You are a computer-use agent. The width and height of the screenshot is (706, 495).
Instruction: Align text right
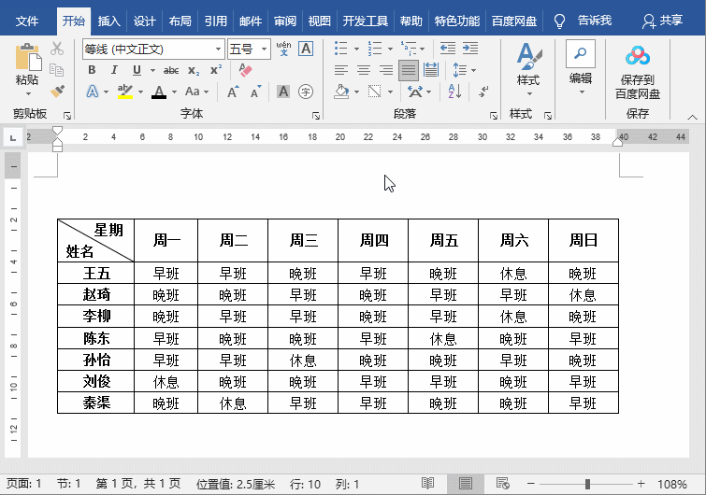[x=386, y=70]
